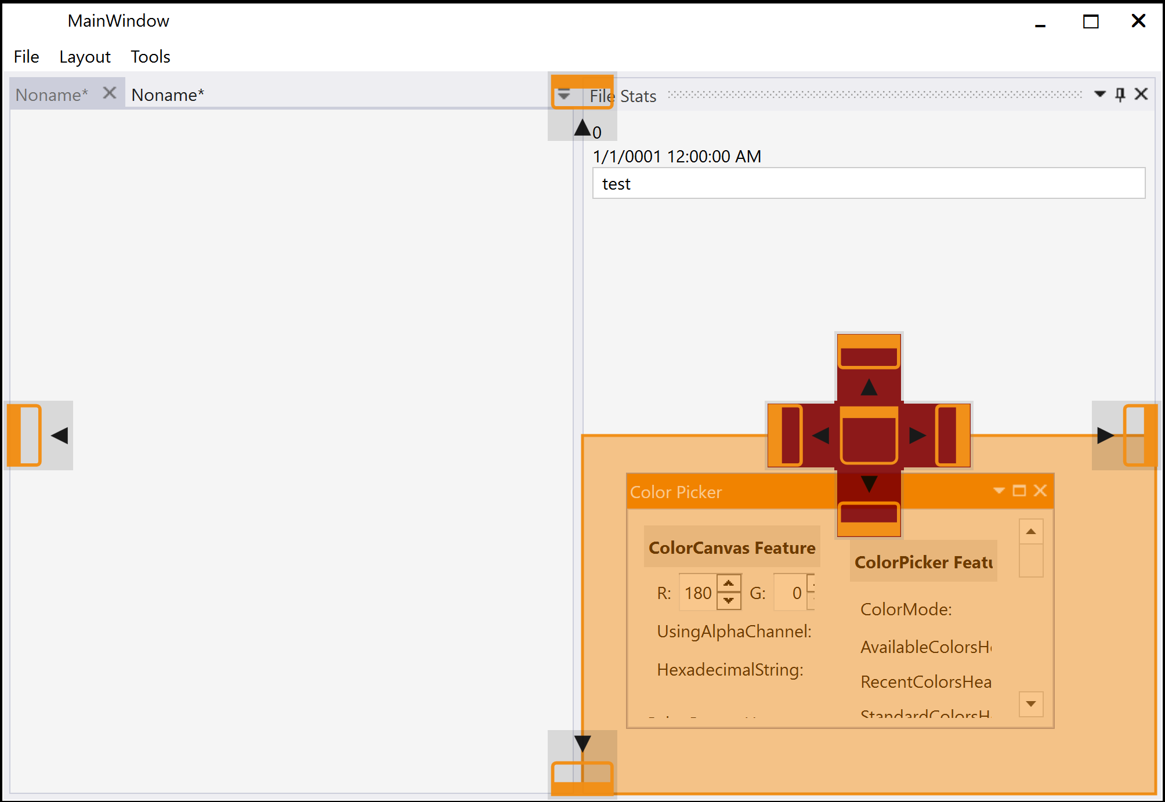1165x802 pixels.
Task: Close the floating Color Picker window
Action: [1040, 491]
